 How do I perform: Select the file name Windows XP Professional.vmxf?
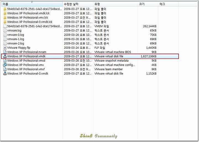(x=26, y=69)
